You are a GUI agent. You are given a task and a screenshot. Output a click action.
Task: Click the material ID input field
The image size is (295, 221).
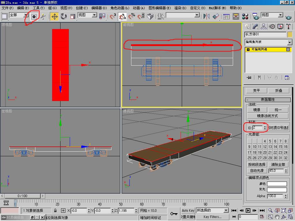(x=258, y=127)
